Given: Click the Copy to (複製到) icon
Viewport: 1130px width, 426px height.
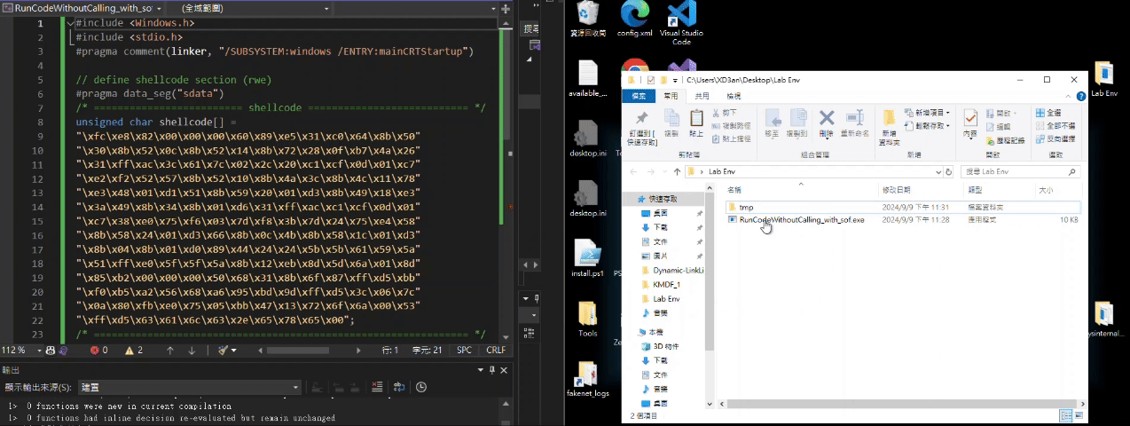Looking at the screenshot, I should coord(797,123).
